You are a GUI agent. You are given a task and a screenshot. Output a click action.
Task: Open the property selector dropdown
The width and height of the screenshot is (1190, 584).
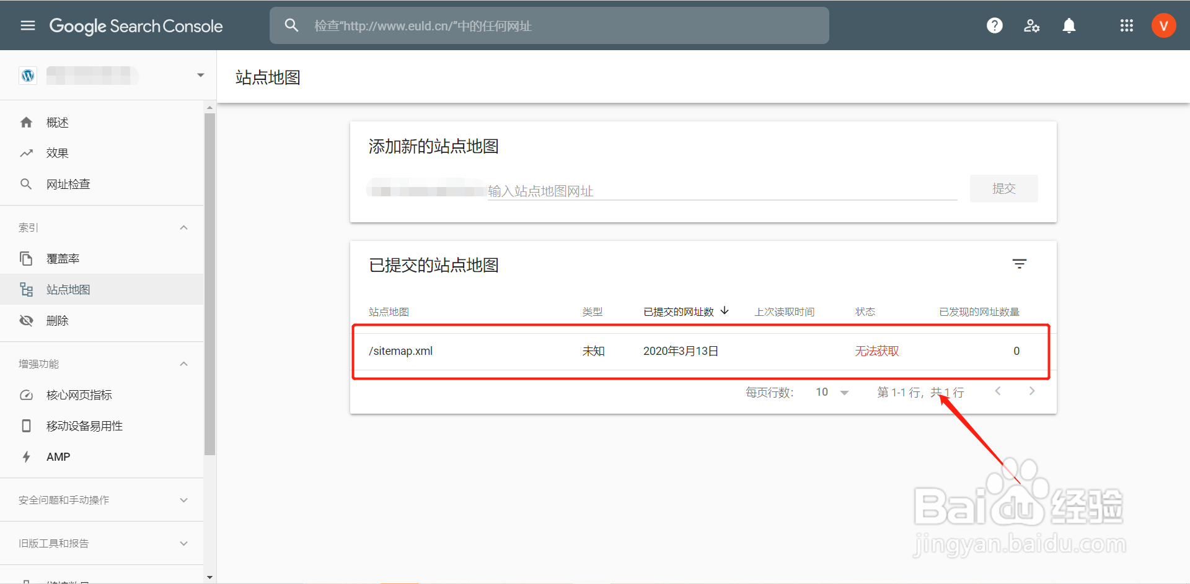200,74
